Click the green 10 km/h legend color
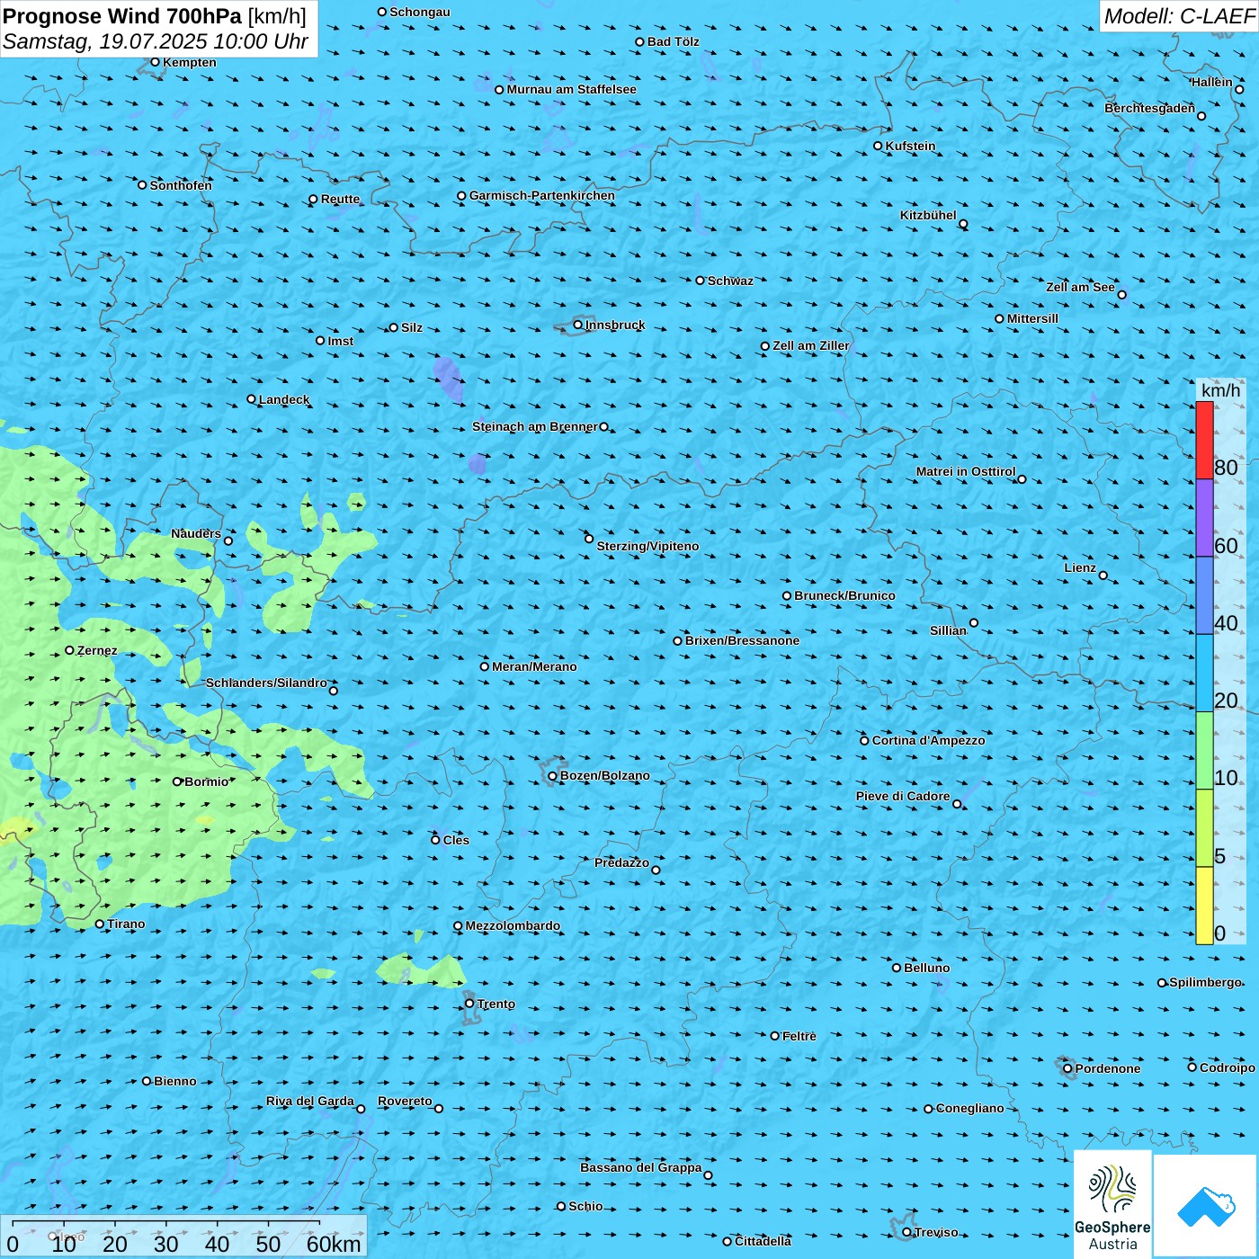The width and height of the screenshot is (1259, 1259). pos(1204,751)
